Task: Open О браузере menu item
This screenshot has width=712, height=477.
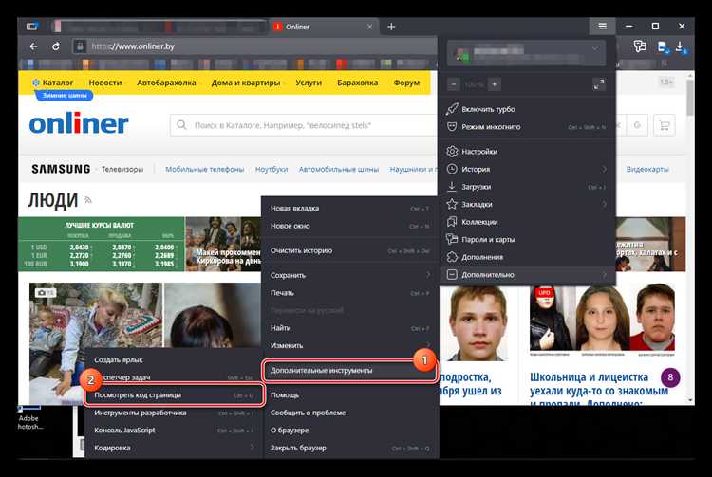Action: click(x=349, y=431)
